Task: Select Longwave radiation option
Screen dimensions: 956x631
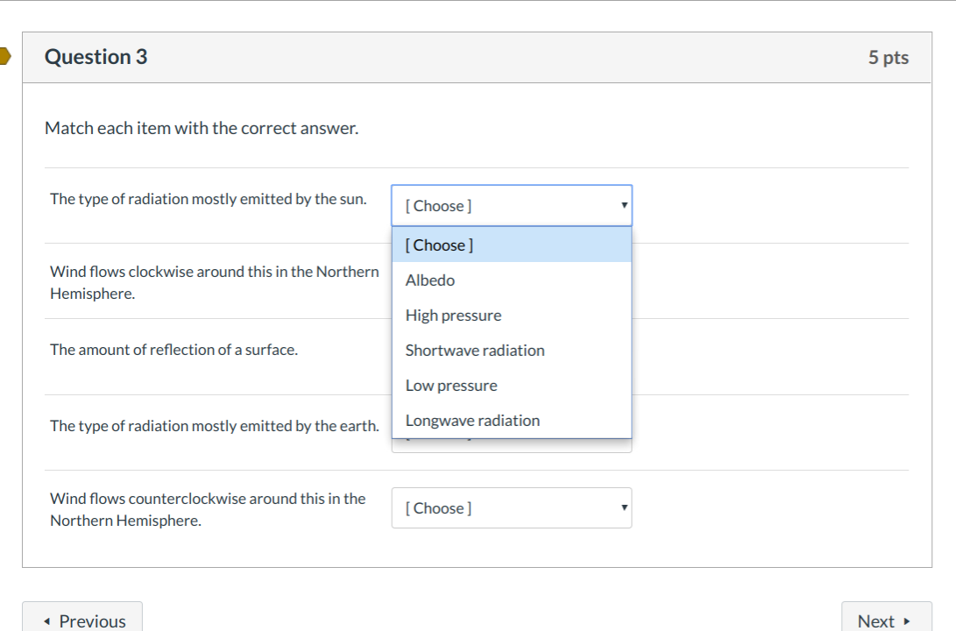Action: click(512, 421)
